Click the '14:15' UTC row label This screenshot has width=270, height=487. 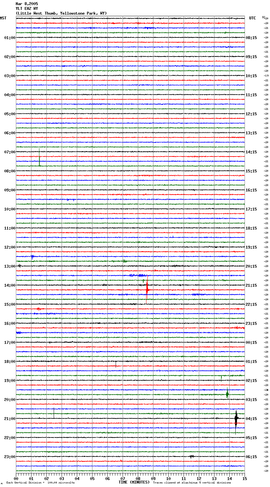point(251,152)
